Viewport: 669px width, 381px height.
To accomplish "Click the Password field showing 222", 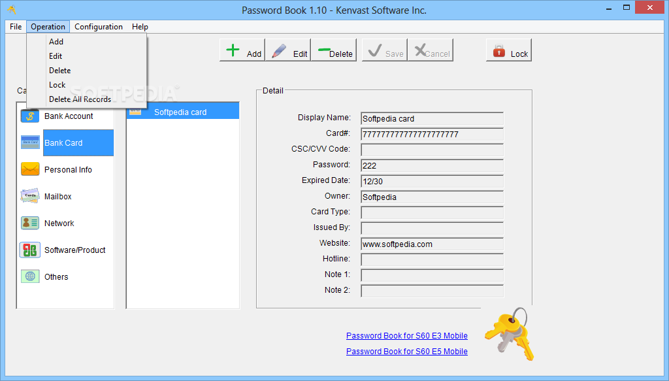I will pos(432,165).
